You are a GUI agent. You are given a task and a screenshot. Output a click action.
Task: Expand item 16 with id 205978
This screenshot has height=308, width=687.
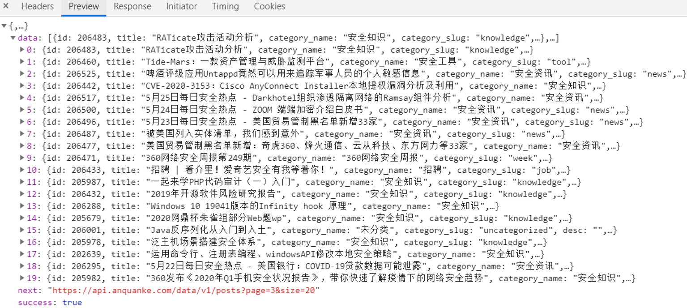[22, 242]
